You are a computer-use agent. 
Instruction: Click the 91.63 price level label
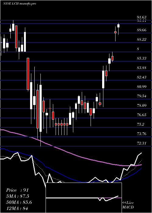[142, 17]
